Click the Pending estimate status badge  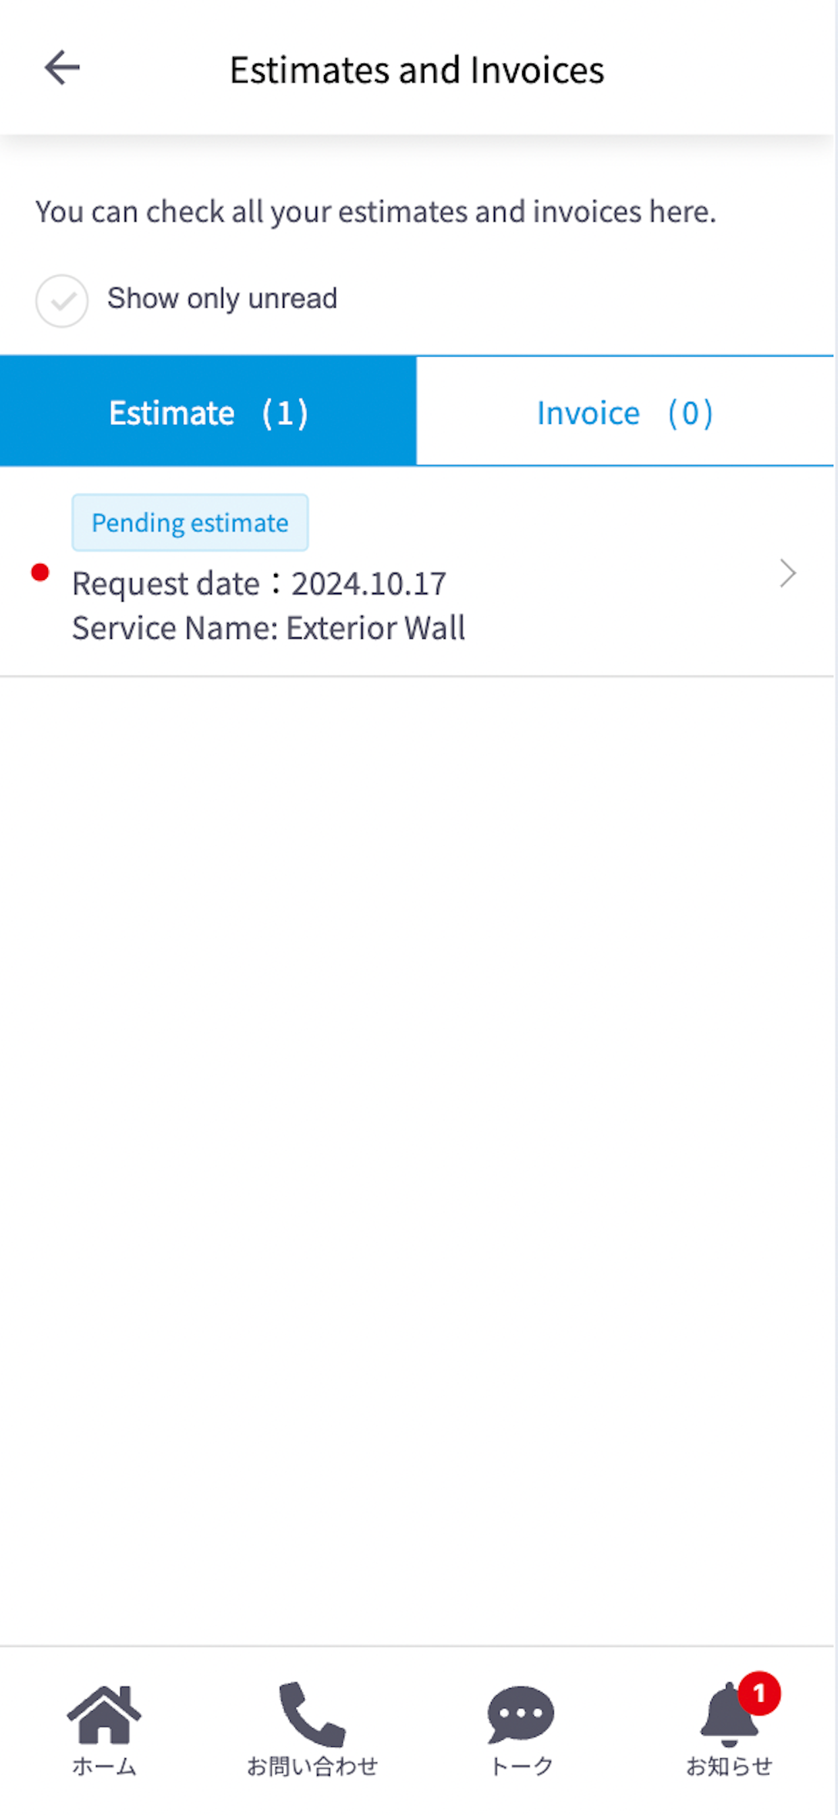[190, 523]
